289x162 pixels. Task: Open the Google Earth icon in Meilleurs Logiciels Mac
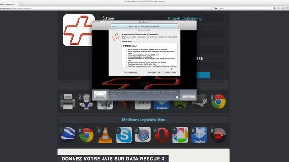[68, 134]
